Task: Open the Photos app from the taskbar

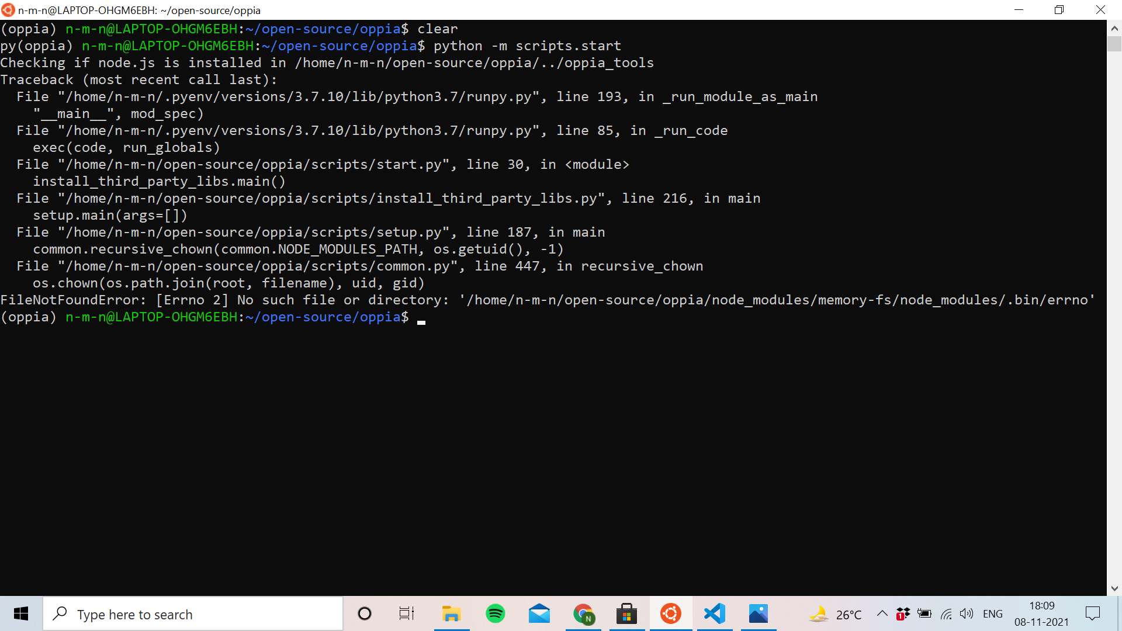Action: click(x=758, y=613)
